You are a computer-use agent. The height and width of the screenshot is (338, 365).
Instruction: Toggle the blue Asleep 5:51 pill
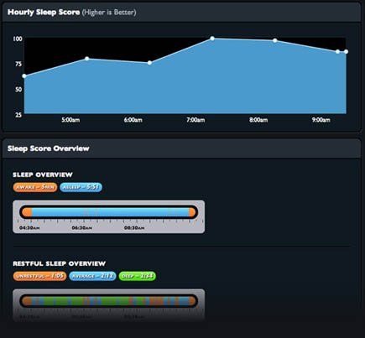81,187
